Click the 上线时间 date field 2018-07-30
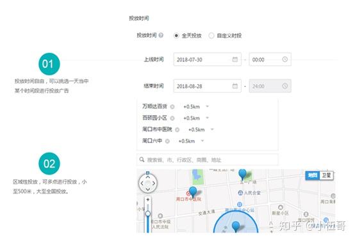 click(x=208, y=59)
